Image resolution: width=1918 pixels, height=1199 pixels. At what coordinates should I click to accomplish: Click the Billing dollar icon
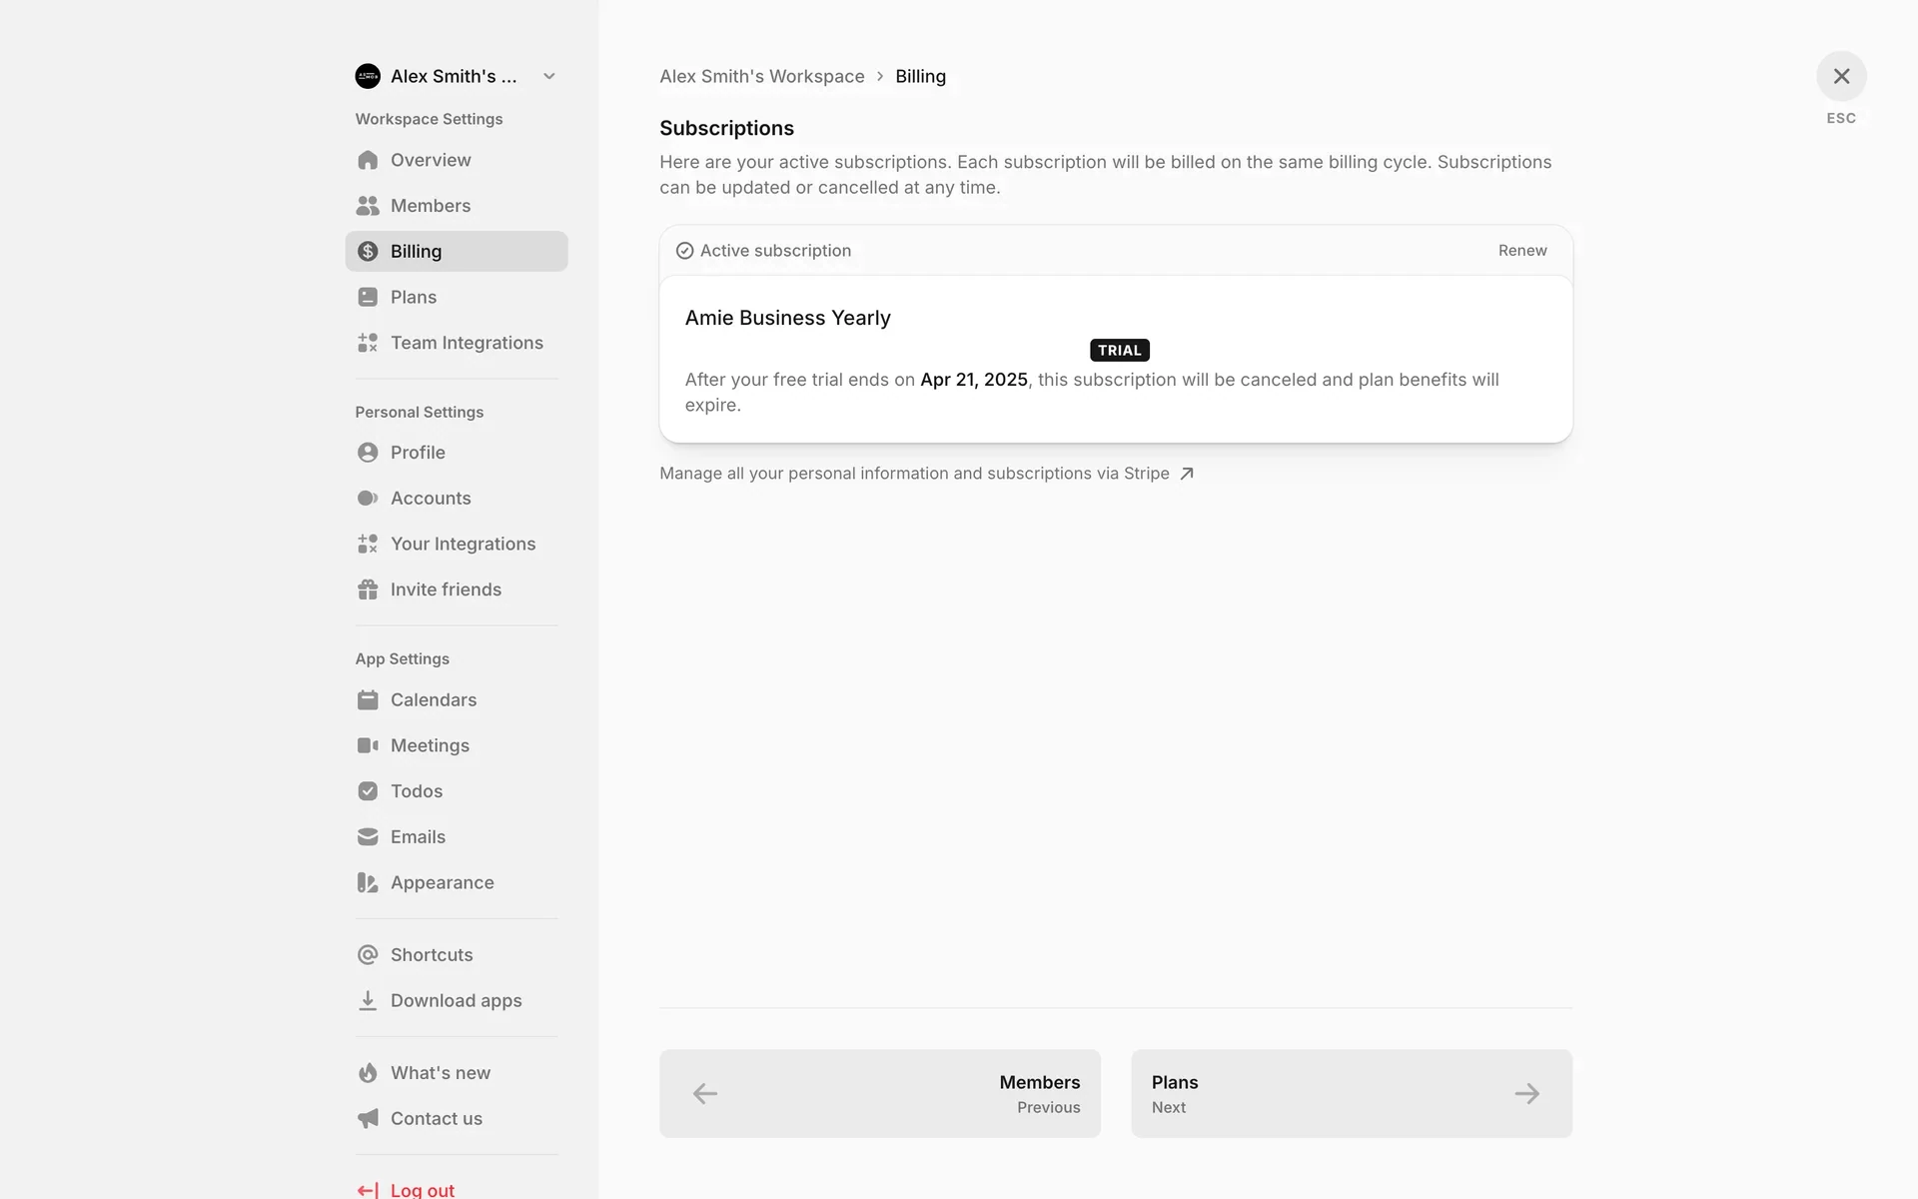tap(368, 251)
